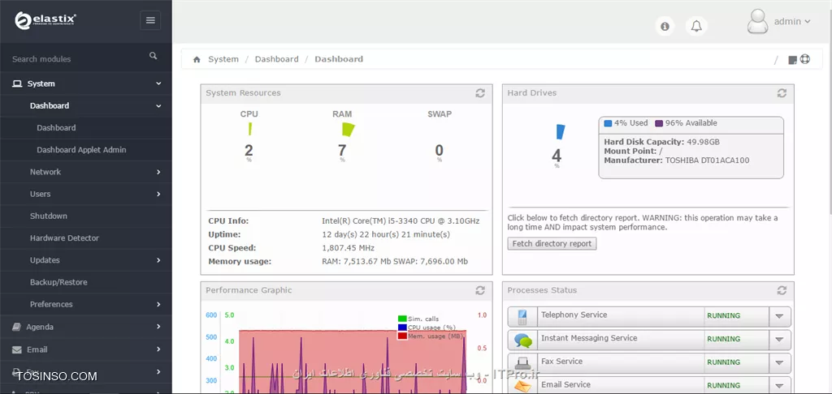
Task: Click the RAM gauge graphic
Action: click(348, 129)
